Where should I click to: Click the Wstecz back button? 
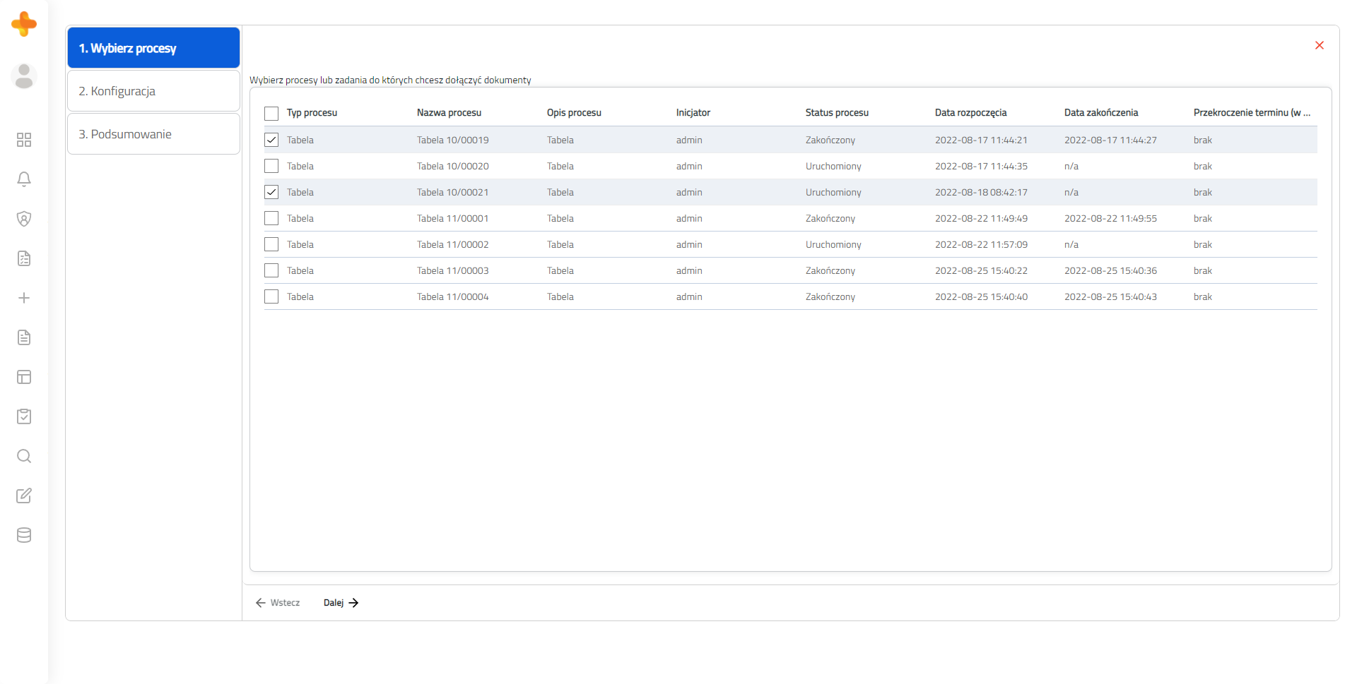[278, 603]
